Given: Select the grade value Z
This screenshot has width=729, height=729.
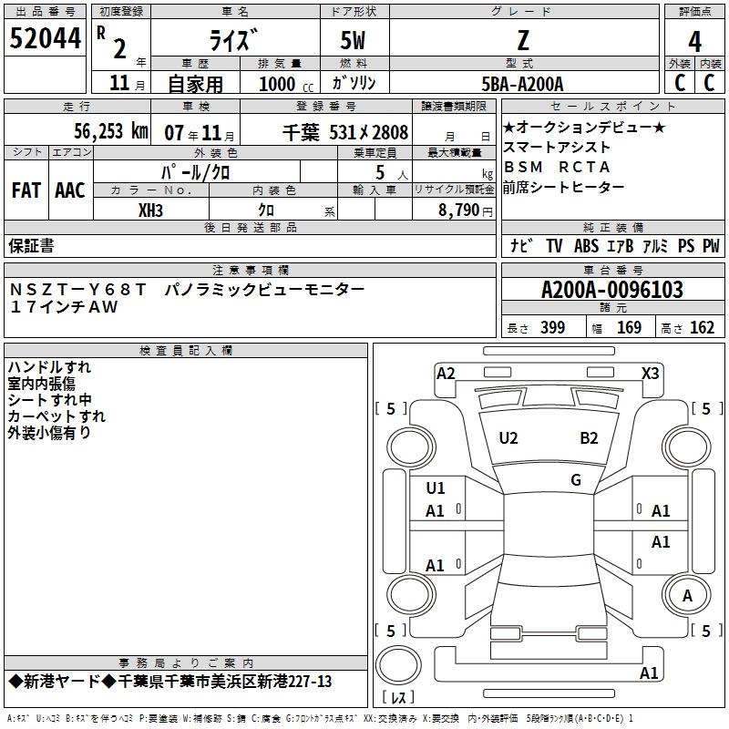Looking at the screenshot, I should pos(523,40).
